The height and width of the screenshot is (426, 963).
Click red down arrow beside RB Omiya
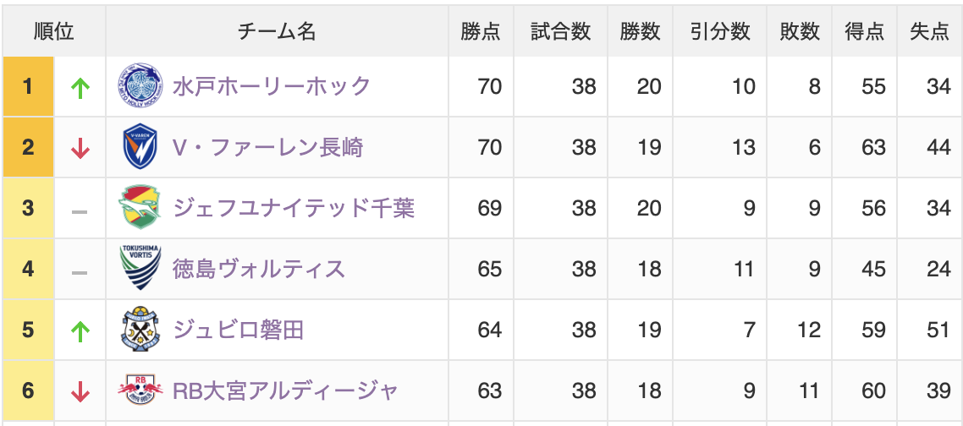point(80,391)
